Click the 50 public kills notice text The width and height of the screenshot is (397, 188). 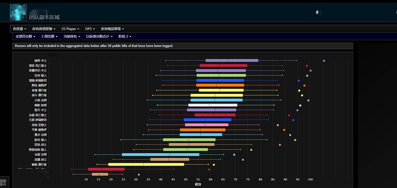[94, 46]
